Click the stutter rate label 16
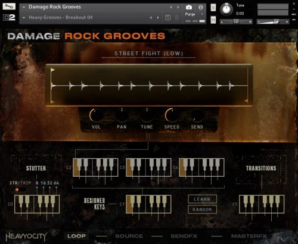The height and width of the screenshot is (244, 298). pyautogui.click(x=44, y=183)
